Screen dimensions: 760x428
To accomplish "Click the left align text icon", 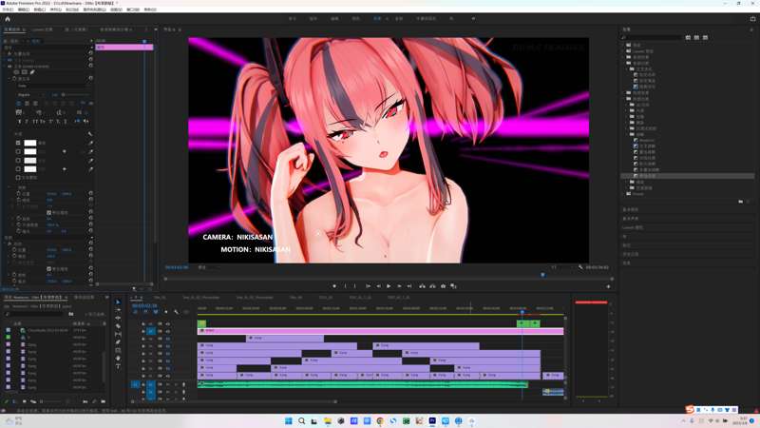I will pyautogui.click(x=18, y=104).
